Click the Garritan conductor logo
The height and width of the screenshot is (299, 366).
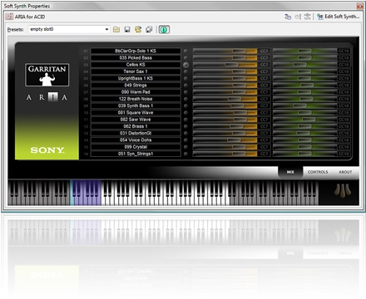click(x=47, y=75)
